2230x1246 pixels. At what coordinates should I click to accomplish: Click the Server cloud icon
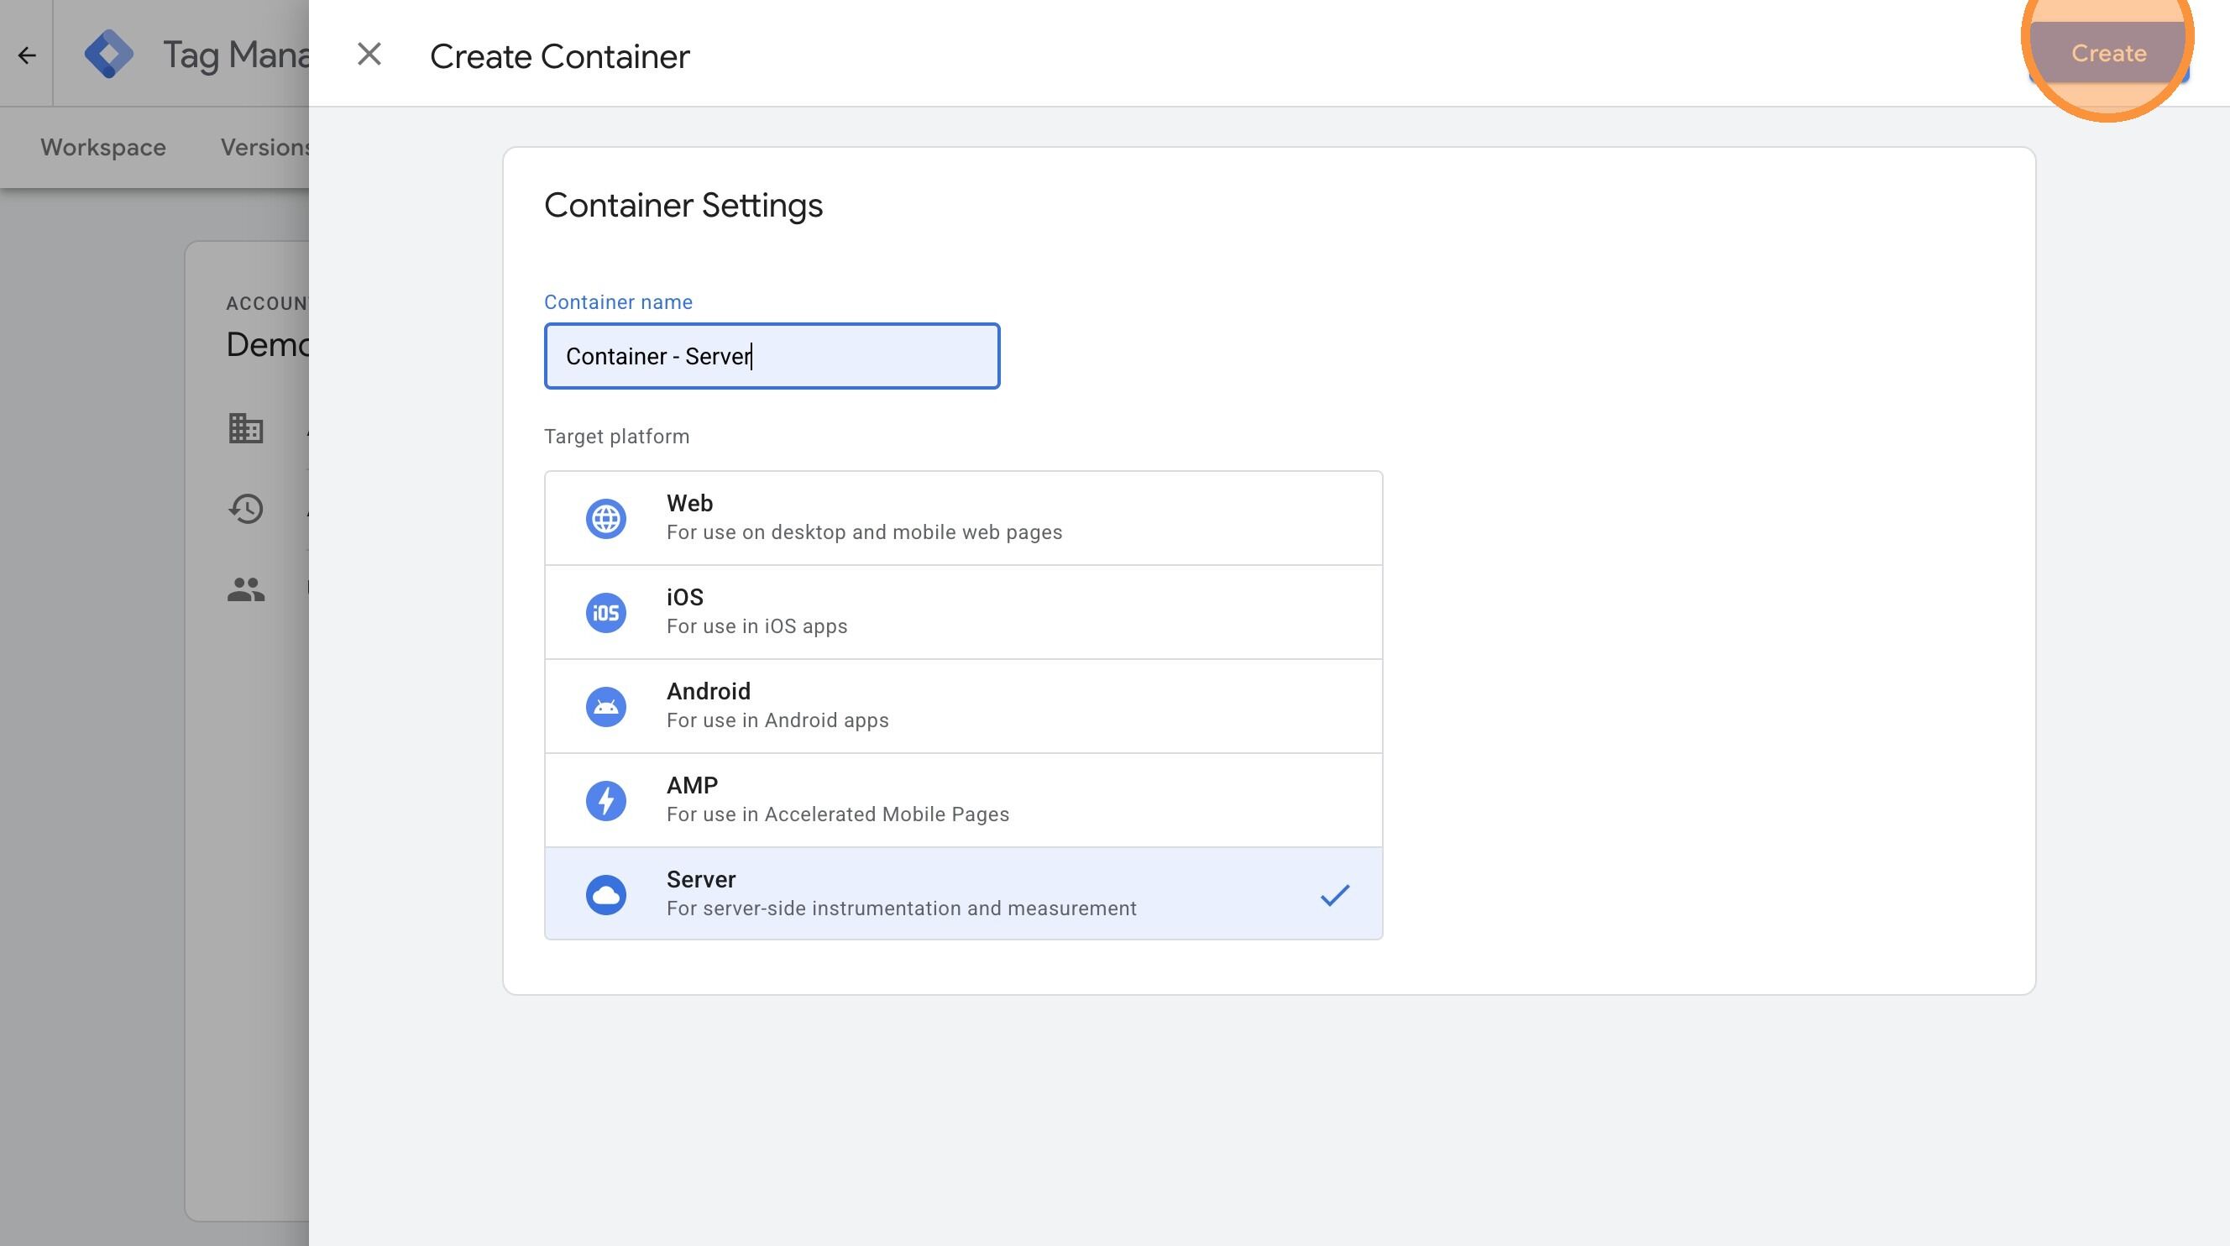click(606, 893)
